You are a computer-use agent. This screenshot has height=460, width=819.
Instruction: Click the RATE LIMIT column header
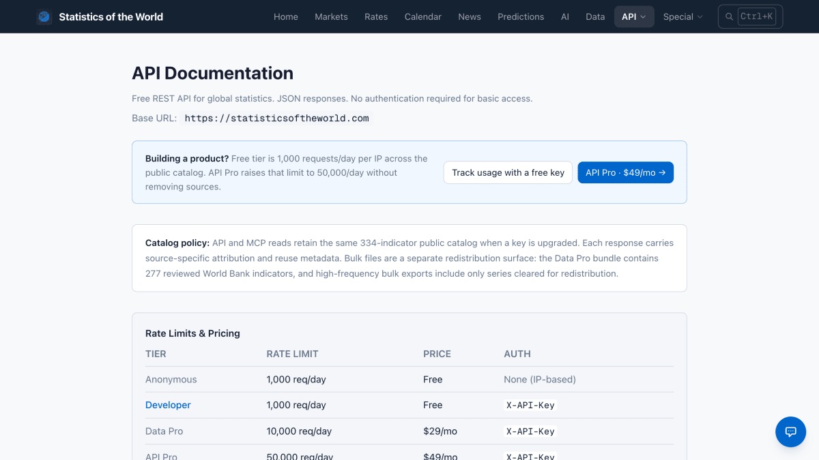coord(292,354)
